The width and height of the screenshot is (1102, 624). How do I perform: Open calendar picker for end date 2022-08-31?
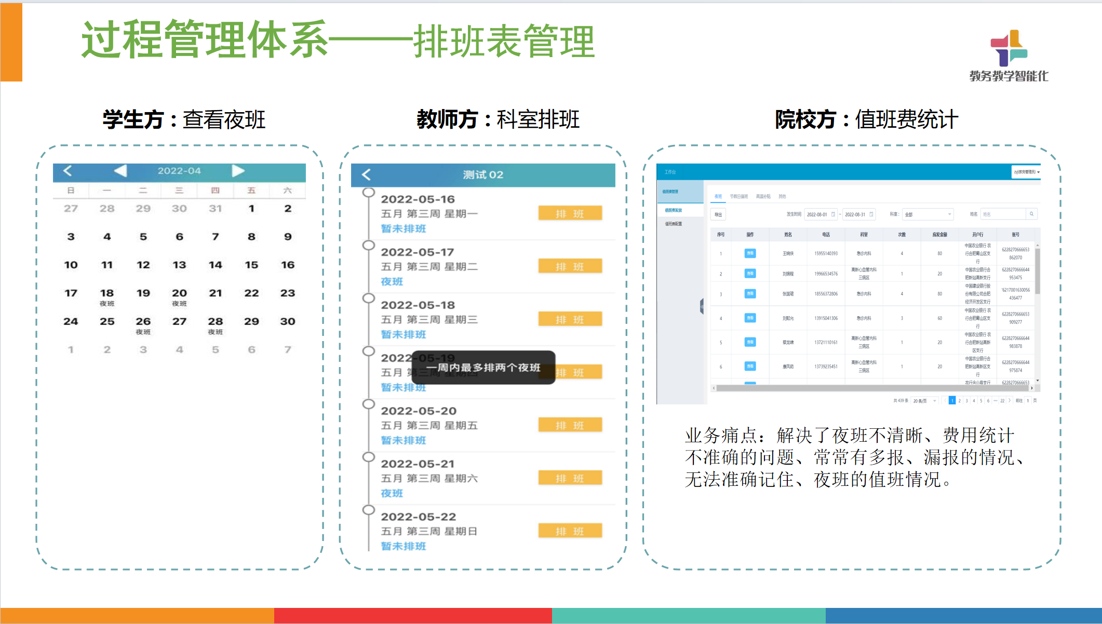pos(871,214)
